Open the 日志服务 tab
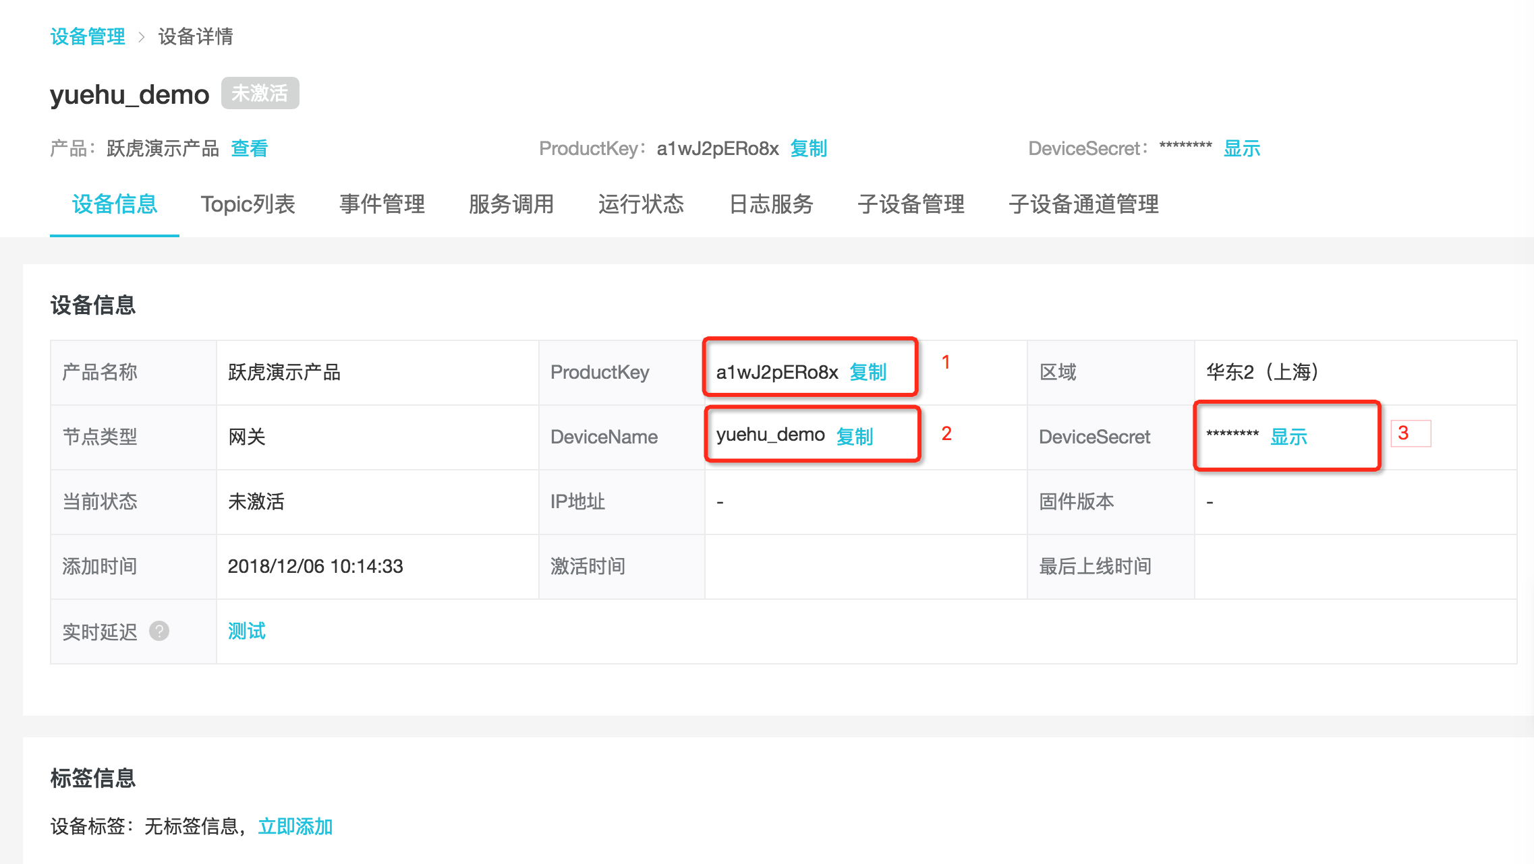1534x864 pixels. [771, 204]
